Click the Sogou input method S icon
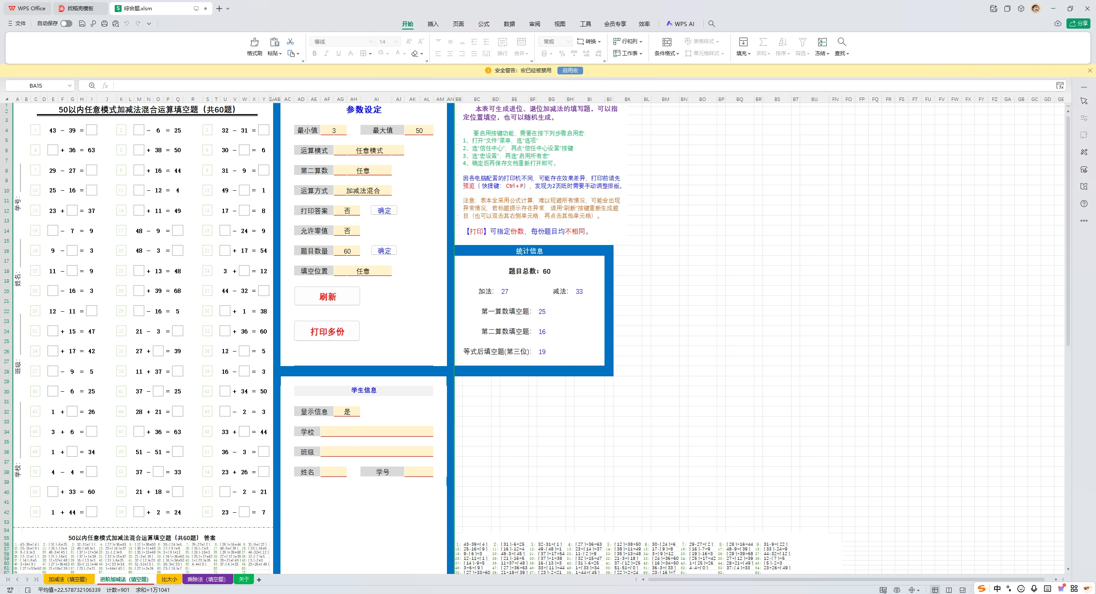Screen dimensions: 1096x594 pos(981,588)
